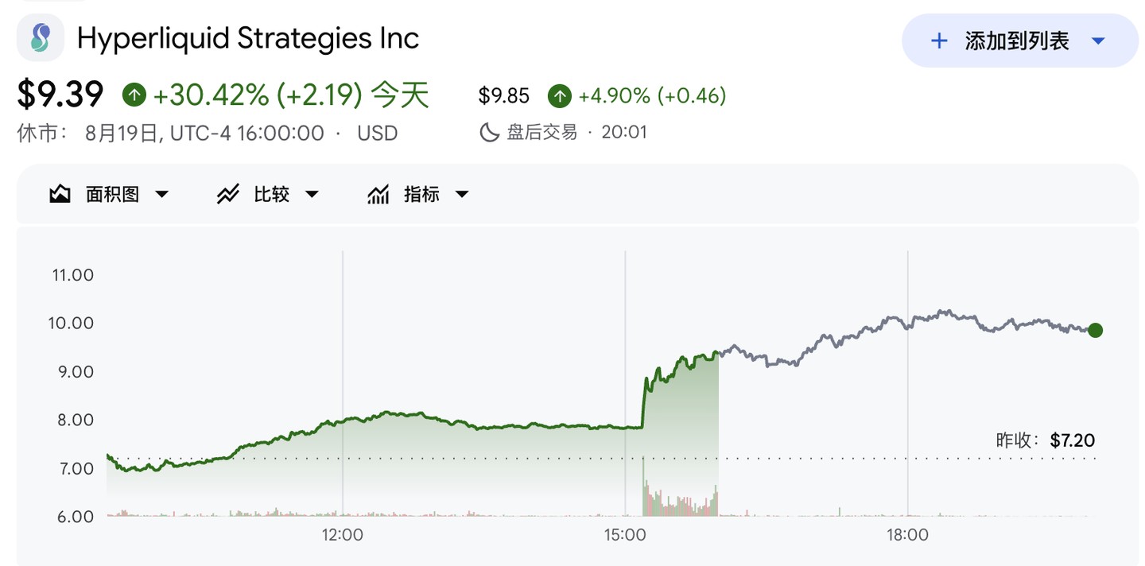
Task: Click the 指标 indicators chart icon
Action: point(378,194)
